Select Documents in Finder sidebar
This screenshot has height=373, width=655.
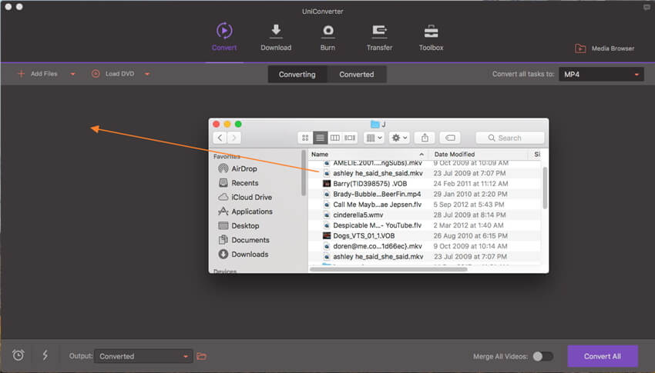244,240
